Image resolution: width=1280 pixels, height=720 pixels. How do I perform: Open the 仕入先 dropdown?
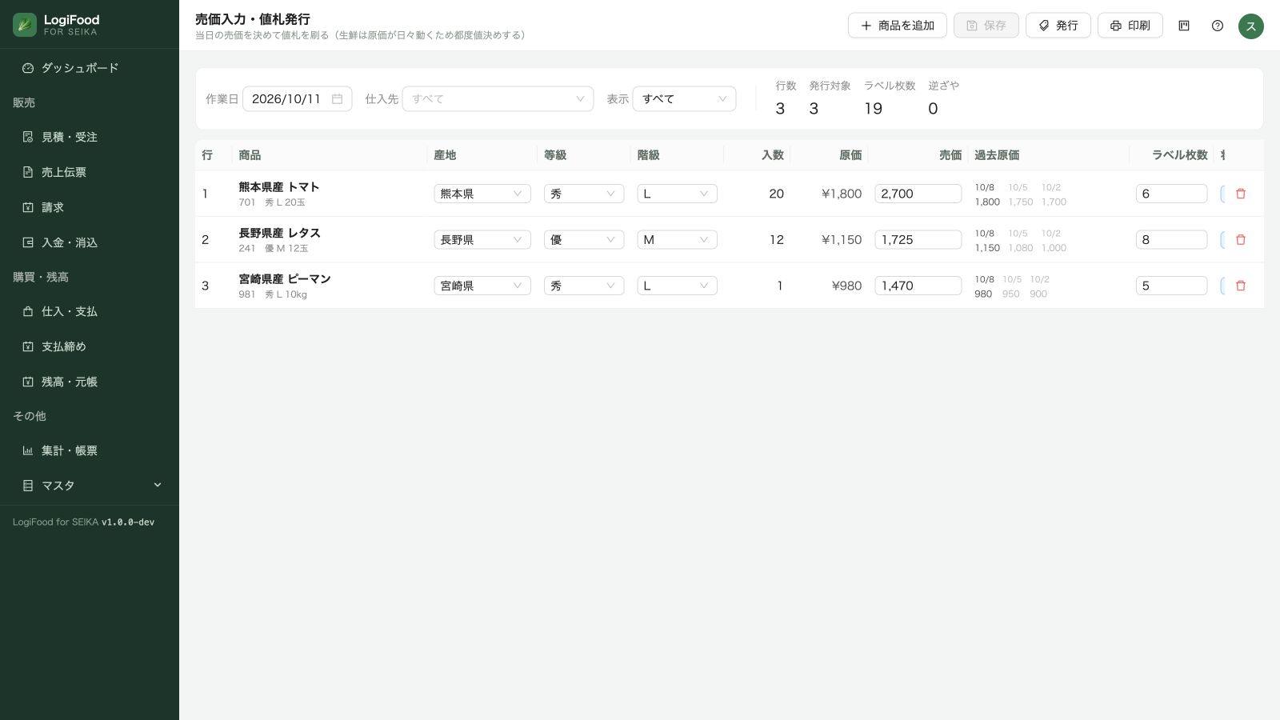click(498, 98)
